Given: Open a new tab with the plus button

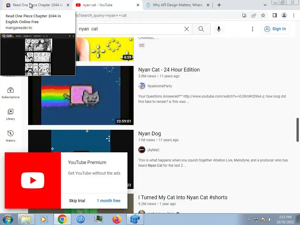Looking at the screenshot, I should [219, 5].
